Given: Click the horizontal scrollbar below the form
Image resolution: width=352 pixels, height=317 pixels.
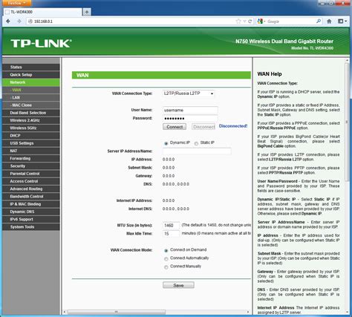Looking at the screenshot, I should coord(157,312).
